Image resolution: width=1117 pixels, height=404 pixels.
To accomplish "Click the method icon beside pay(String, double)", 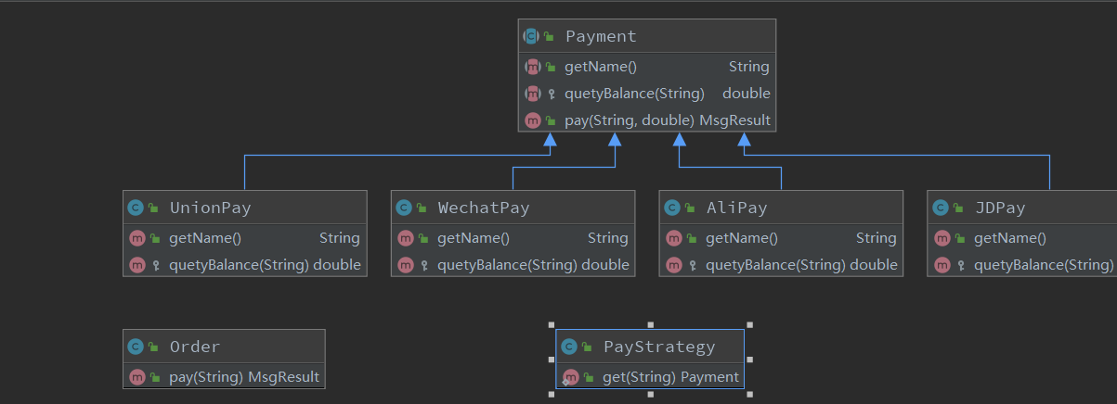I will point(532,120).
